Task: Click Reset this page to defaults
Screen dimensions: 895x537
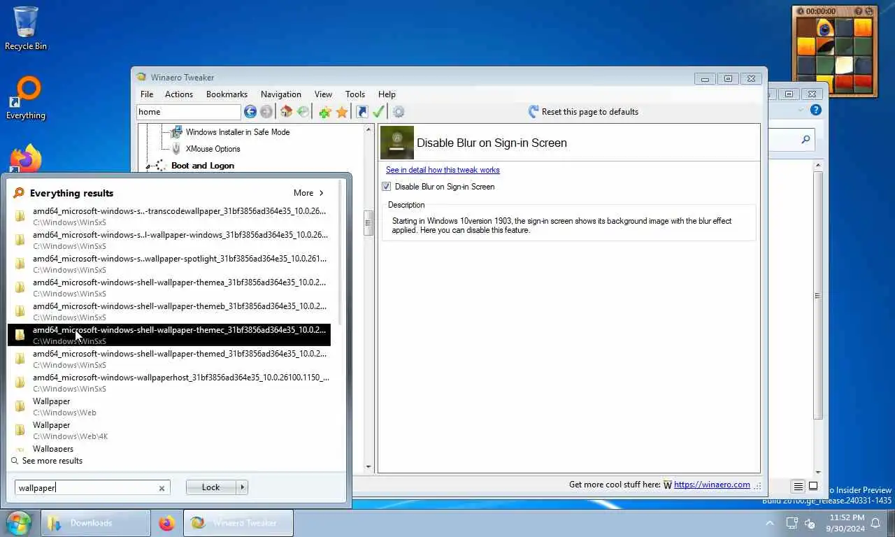Action: point(590,112)
